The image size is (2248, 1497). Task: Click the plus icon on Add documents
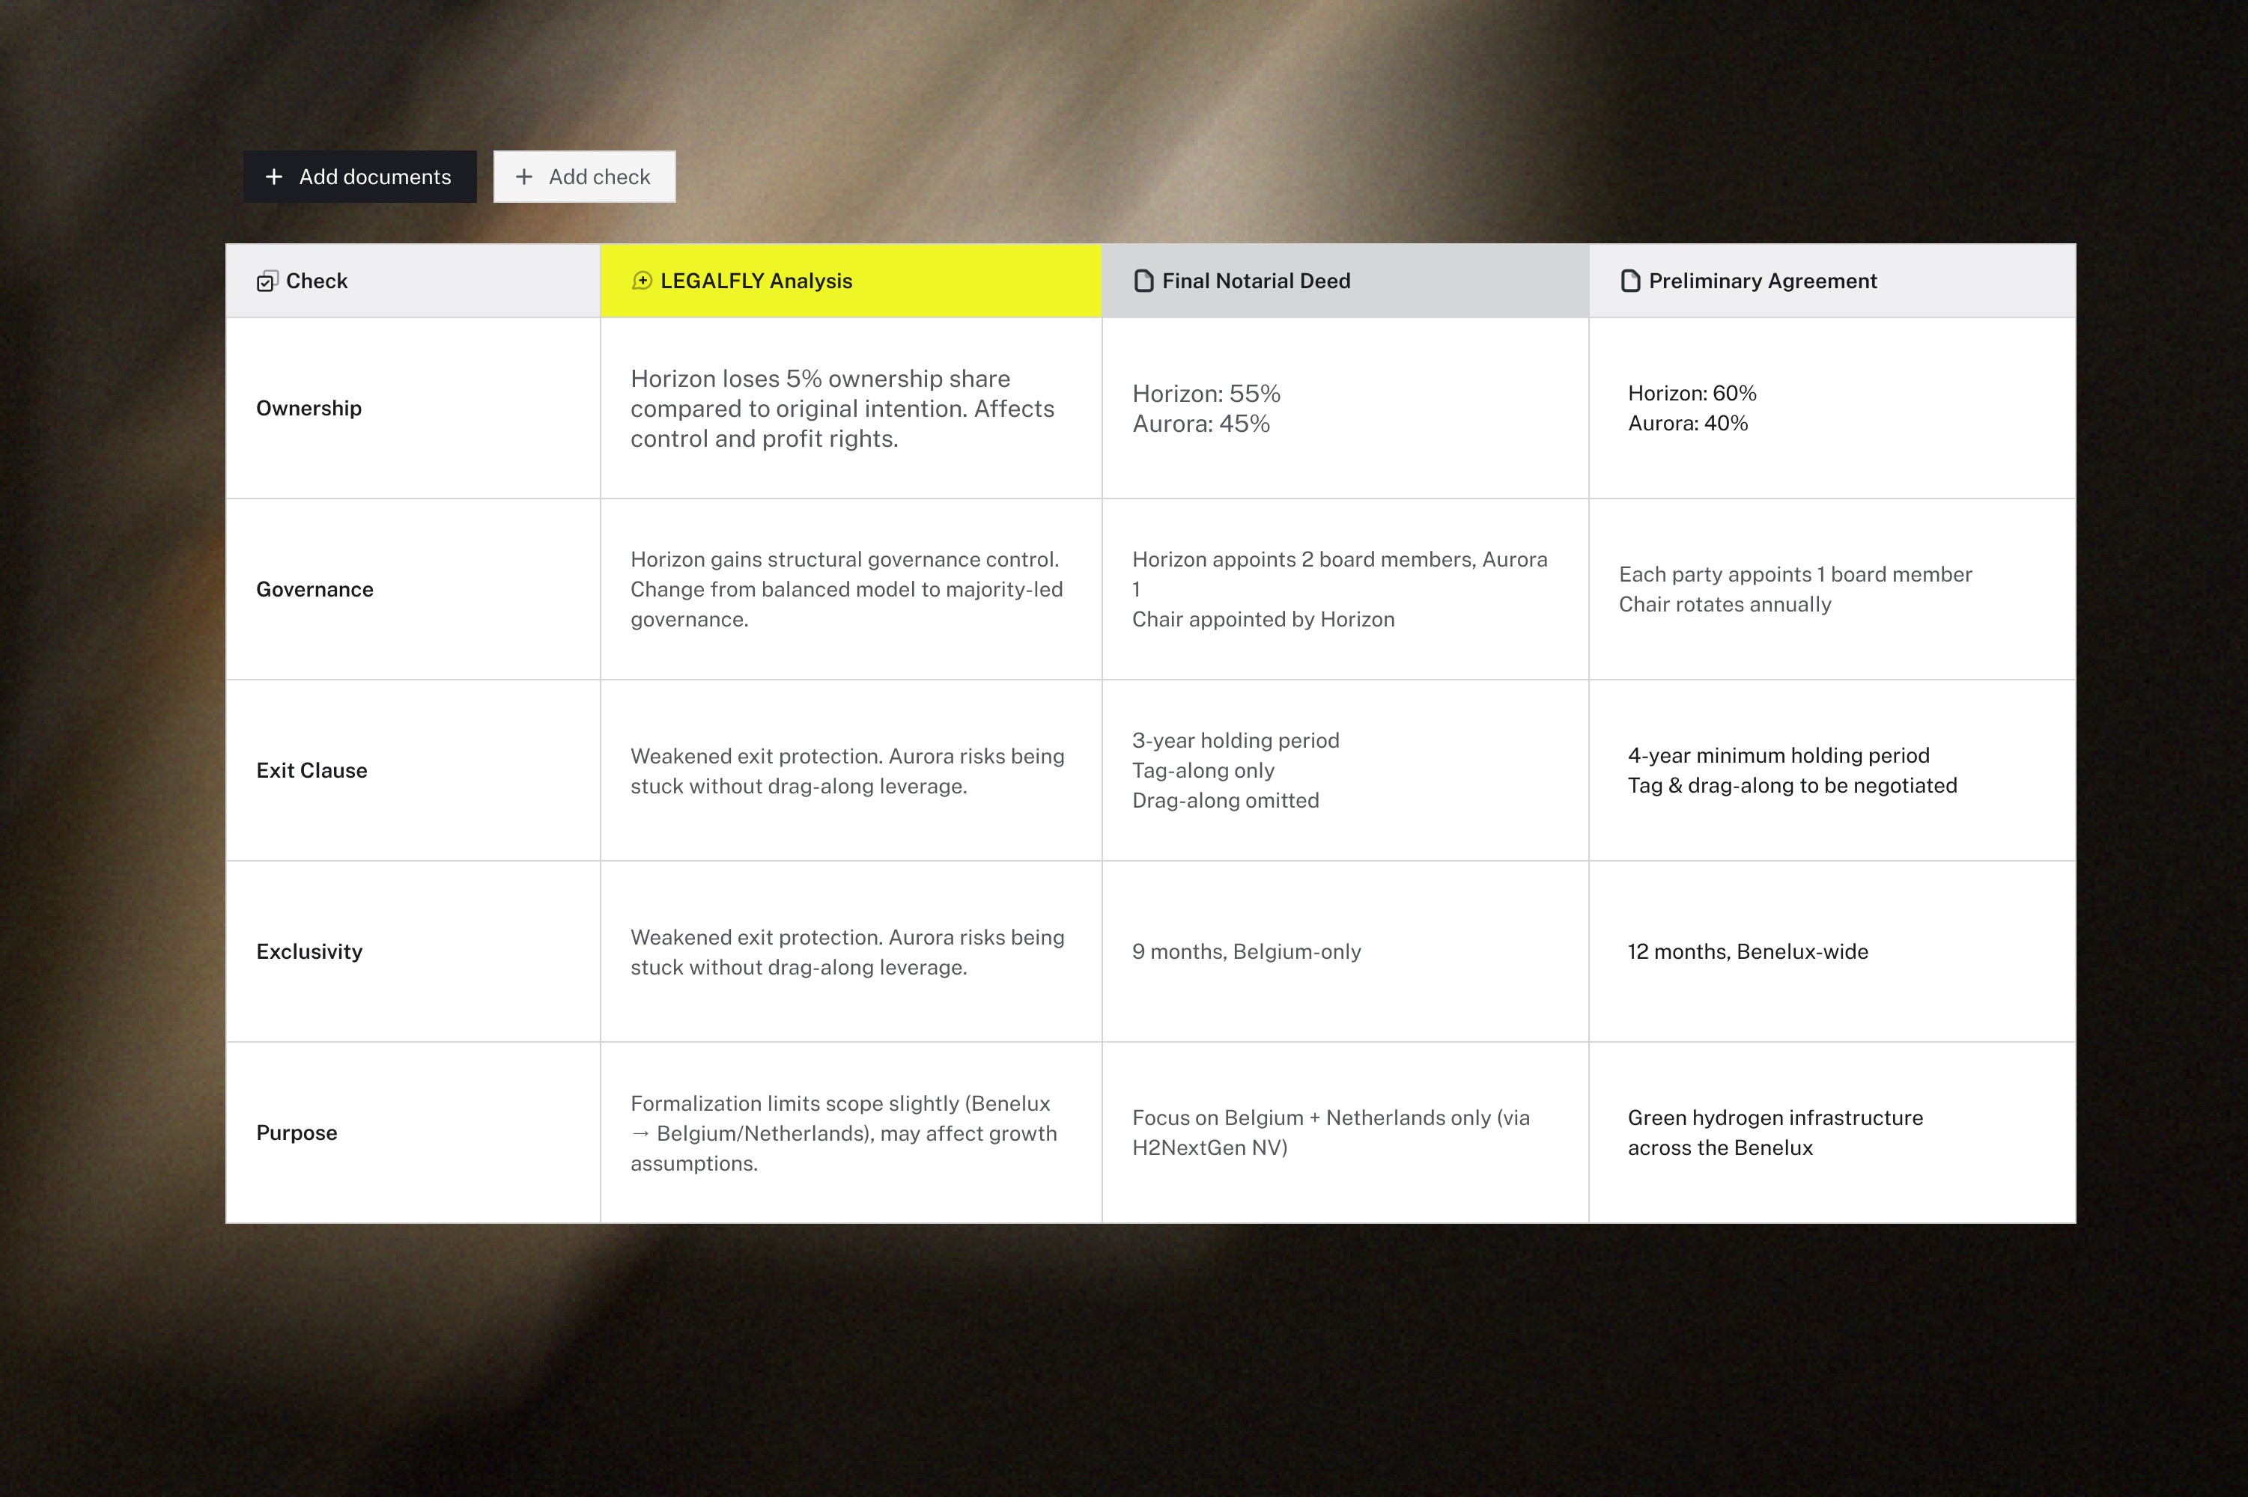point(274,177)
